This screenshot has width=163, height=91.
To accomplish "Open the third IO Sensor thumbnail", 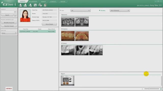I will 96,50.
